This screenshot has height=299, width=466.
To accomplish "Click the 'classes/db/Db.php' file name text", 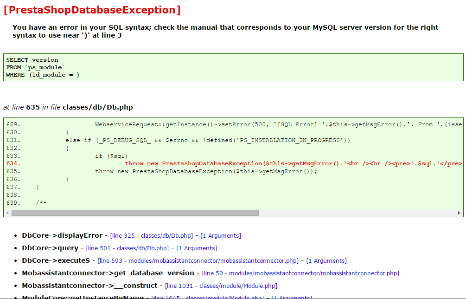I will coord(98,107).
